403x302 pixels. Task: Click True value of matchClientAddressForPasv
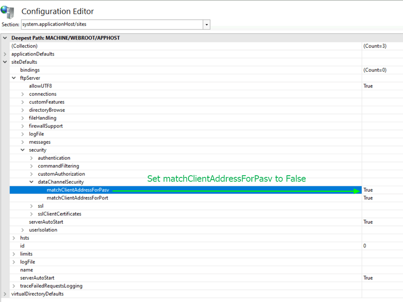[x=368, y=190]
